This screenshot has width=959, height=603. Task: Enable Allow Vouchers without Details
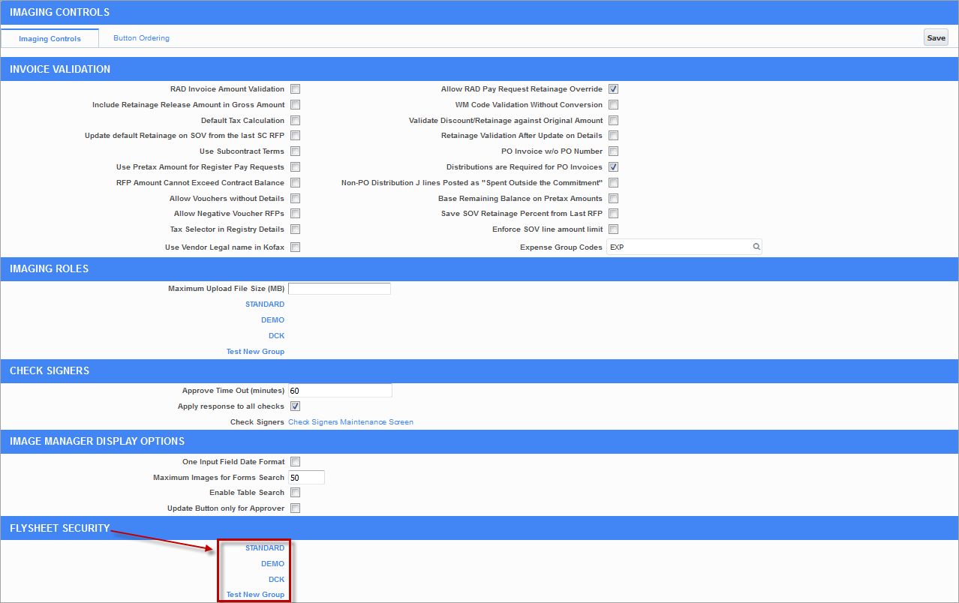pos(296,199)
